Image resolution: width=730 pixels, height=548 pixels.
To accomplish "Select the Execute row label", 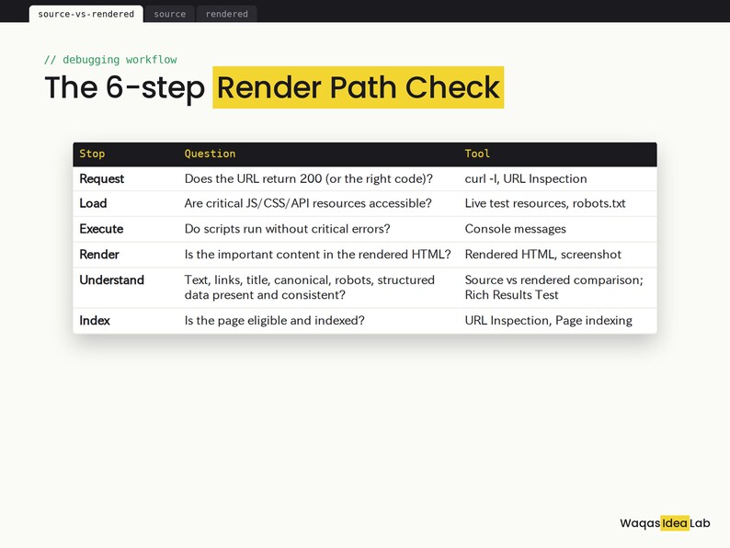I will [x=101, y=229].
